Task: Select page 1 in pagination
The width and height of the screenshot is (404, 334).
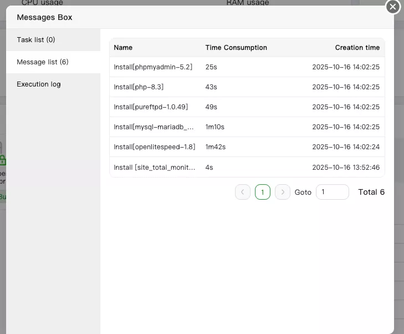Action: [x=263, y=192]
